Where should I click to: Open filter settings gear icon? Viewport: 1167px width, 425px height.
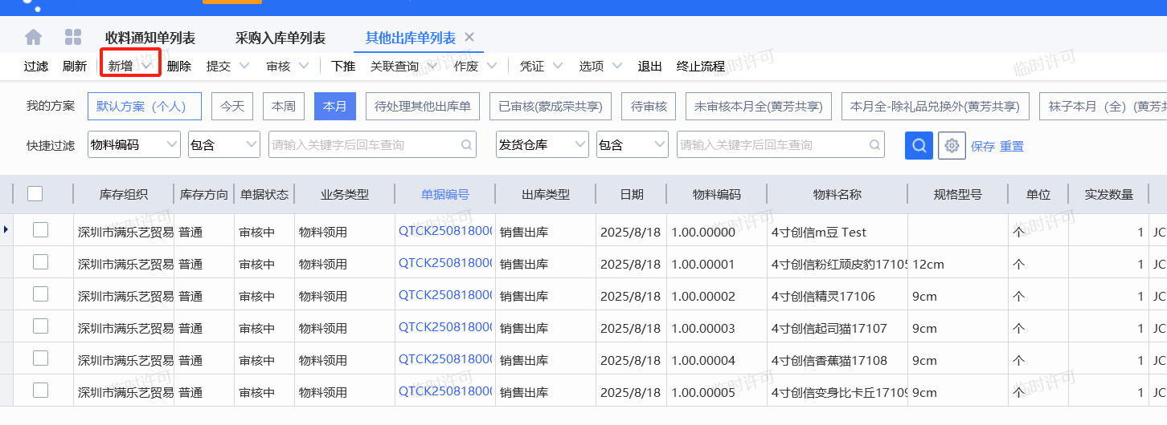pyautogui.click(x=952, y=145)
